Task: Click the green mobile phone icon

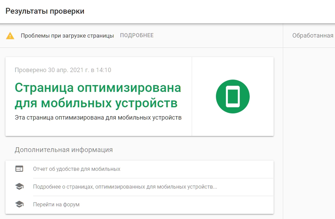Action: pyautogui.click(x=233, y=96)
